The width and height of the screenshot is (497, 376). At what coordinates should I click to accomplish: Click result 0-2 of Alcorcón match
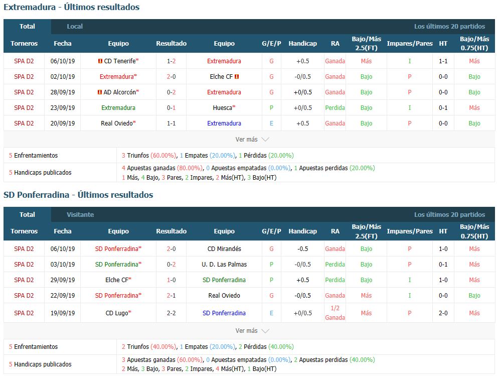tap(171, 92)
